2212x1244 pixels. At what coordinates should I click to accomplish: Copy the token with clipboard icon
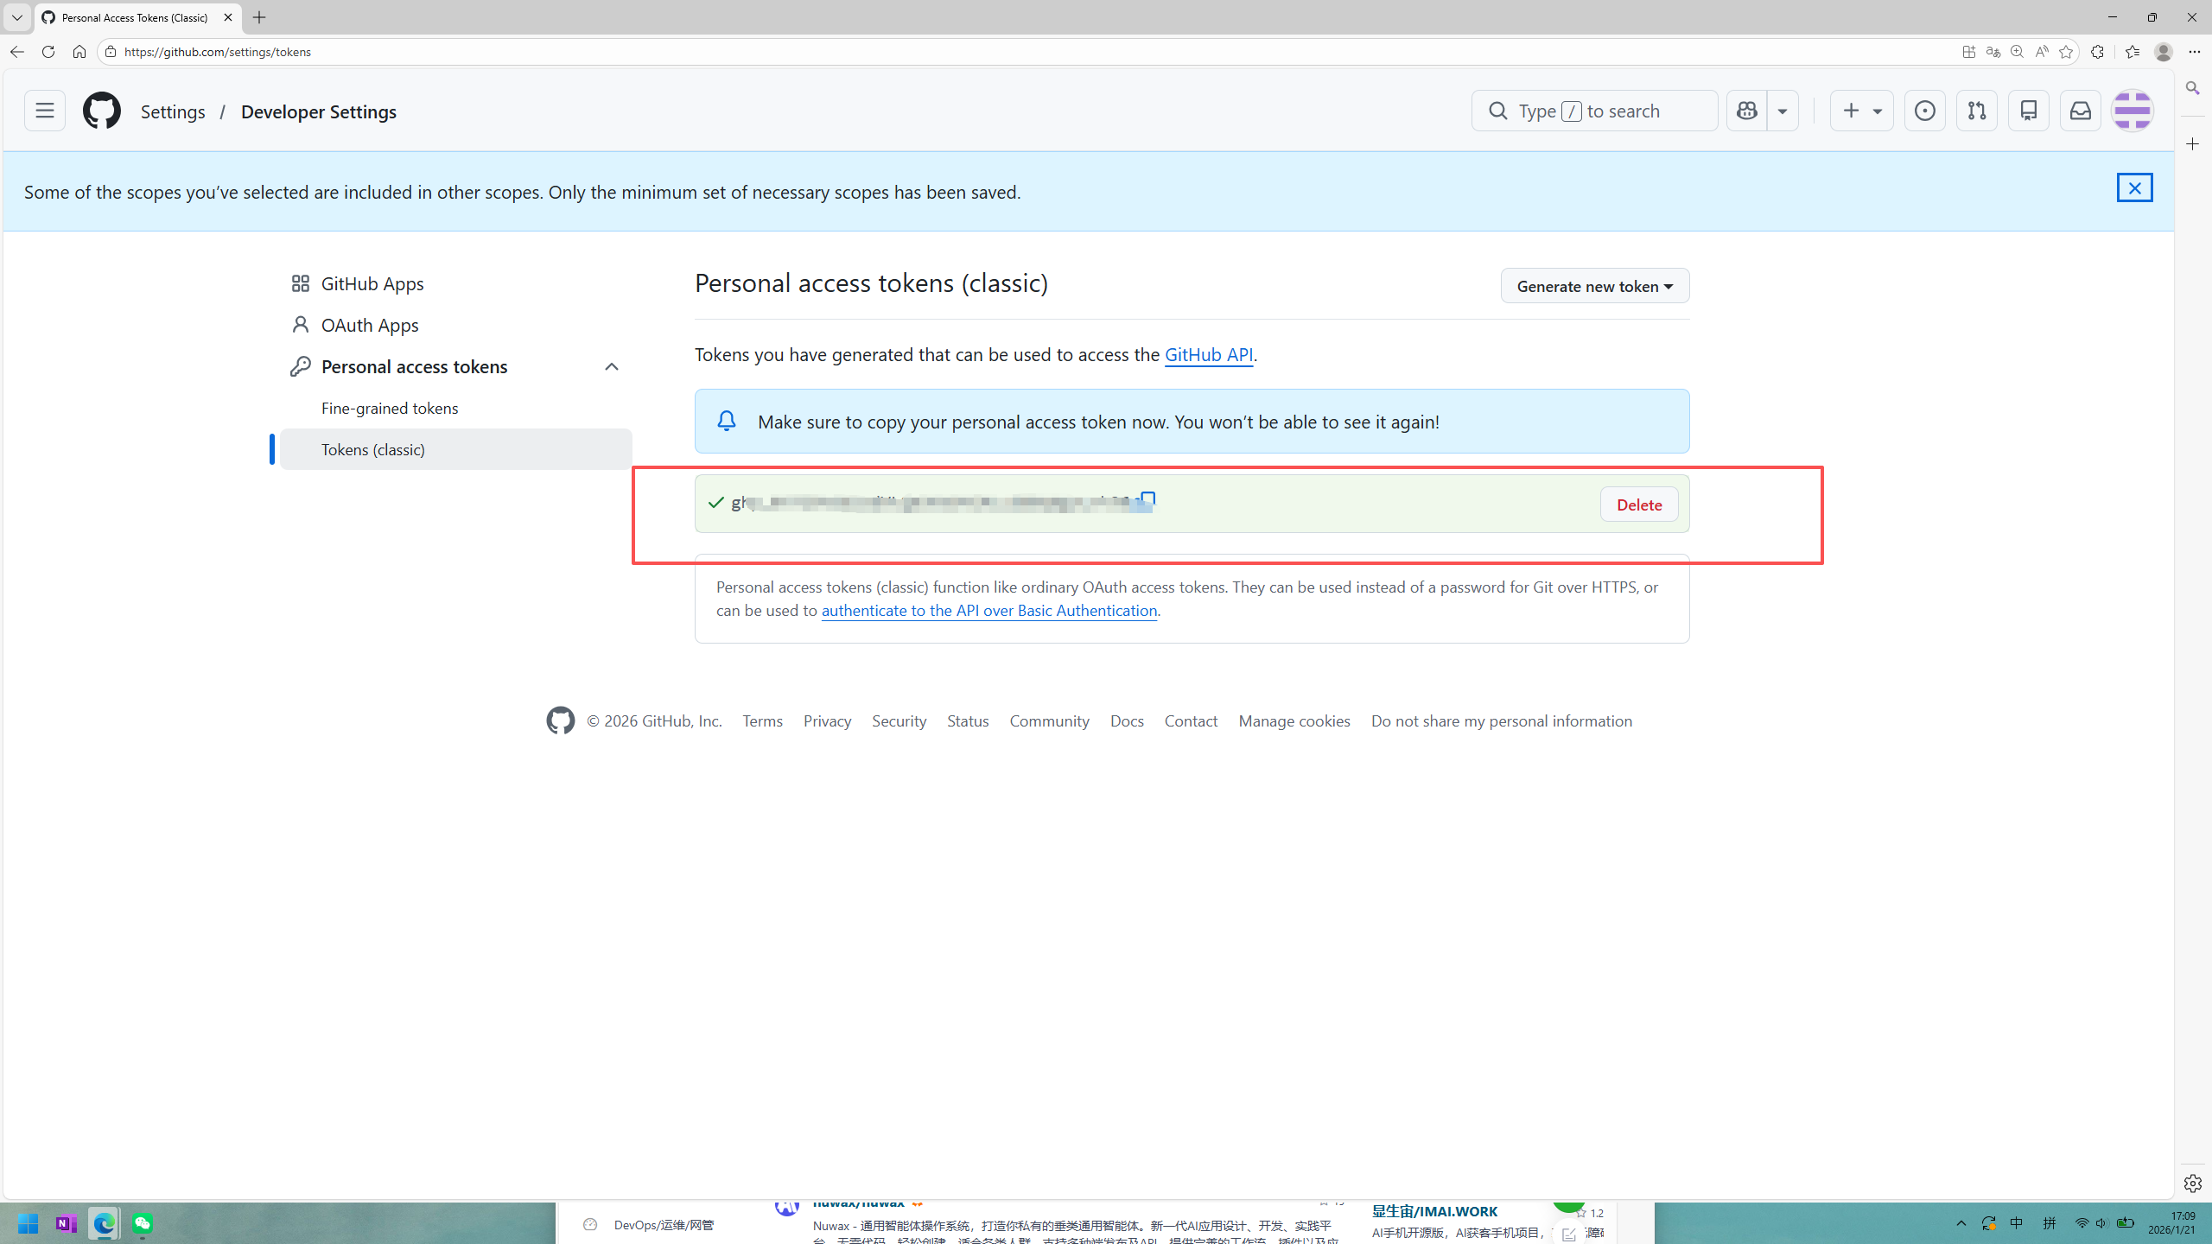pos(1148,498)
